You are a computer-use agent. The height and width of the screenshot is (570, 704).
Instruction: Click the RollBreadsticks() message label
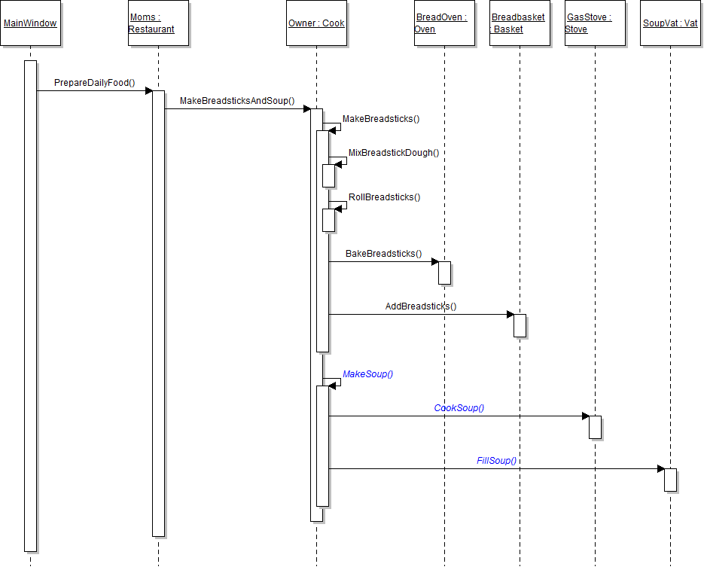click(x=384, y=197)
